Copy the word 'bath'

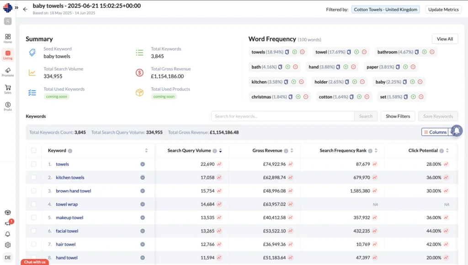point(280,67)
